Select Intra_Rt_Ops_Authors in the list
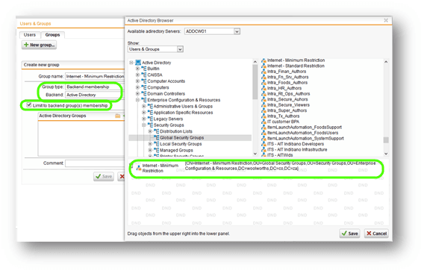The width and height of the screenshot is (424, 273). point(289,94)
